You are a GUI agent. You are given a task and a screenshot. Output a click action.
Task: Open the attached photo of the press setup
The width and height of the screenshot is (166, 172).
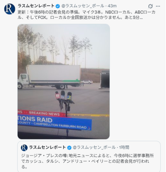coord(64,82)
